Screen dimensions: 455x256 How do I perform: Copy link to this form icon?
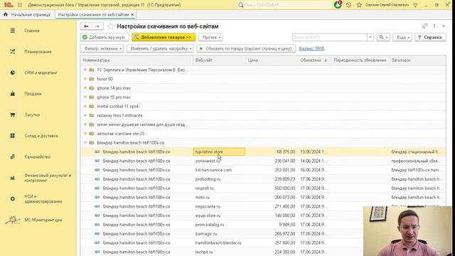(424, 26)
